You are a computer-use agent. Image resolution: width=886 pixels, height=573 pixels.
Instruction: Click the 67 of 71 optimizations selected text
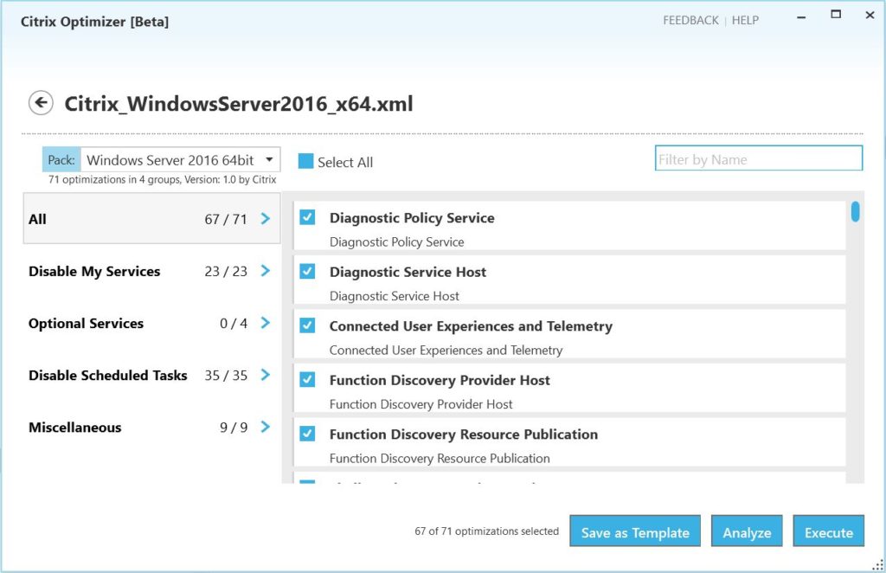(486, 531)
